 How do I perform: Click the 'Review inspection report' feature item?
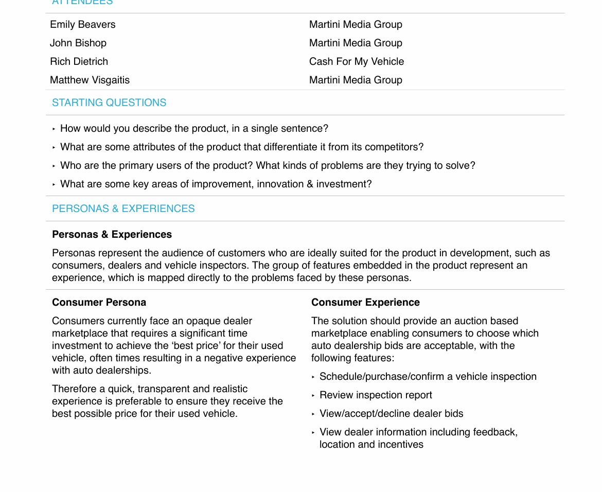tap(376, 395)
